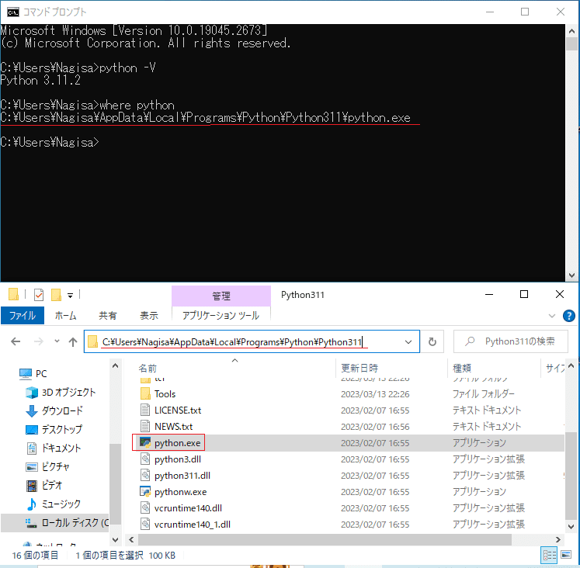Image resolution: width=580 pixels, height=568 pixels.
Task: Select vcruntime140_1.dll file icon
Action: [145, 524]
